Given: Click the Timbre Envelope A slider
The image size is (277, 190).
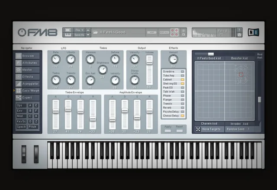Looking at the screenshot, I should (x=56, y=114).
